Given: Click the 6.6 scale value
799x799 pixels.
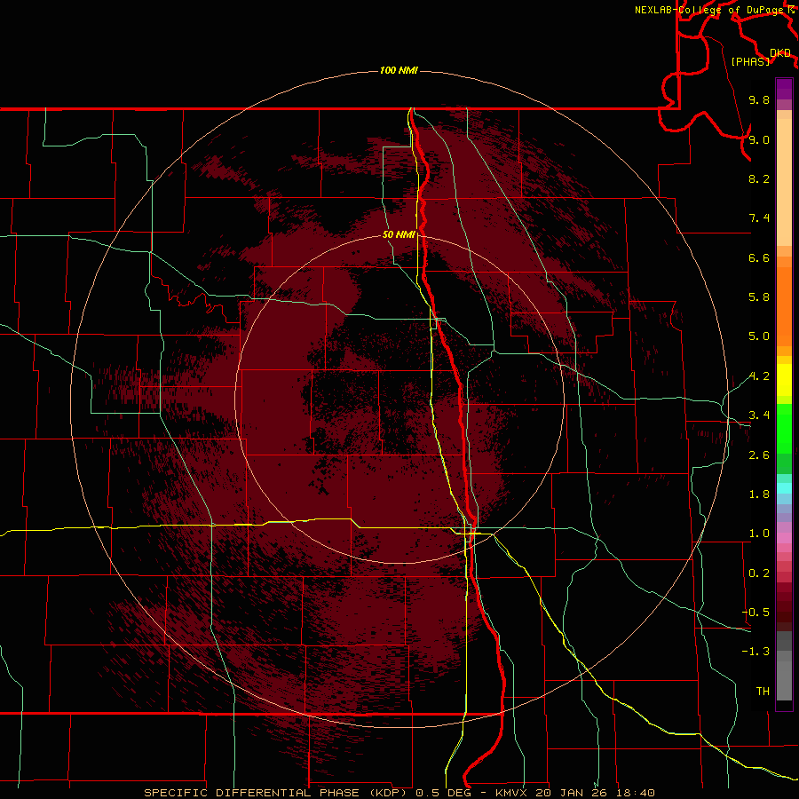Looking at the screenshot, I should (x=759, y=257).
